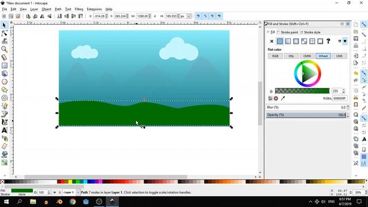Select the Gradient tool
This screenshot has height=207, width=368.
4,162
